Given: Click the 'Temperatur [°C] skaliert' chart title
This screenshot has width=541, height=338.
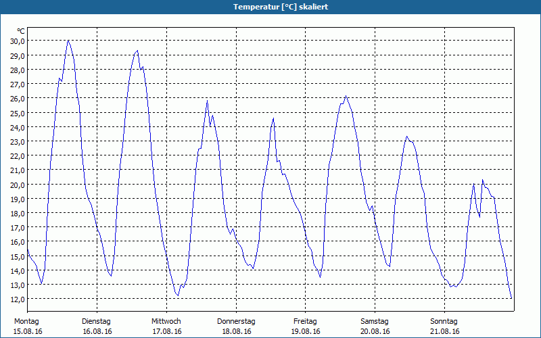Looking at the screenshot, I should (x=281, y=7).
